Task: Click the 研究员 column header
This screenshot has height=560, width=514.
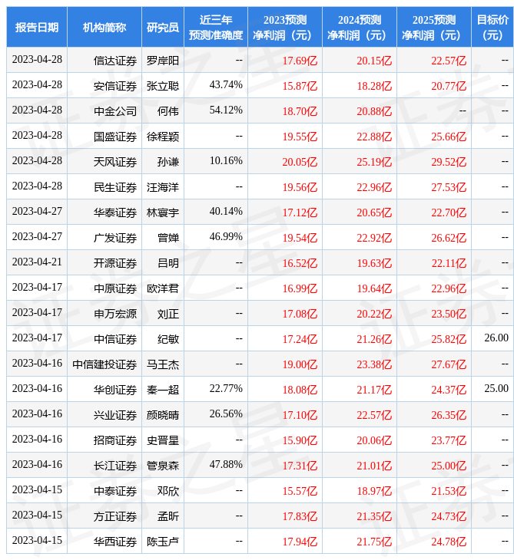Action: 163,27
